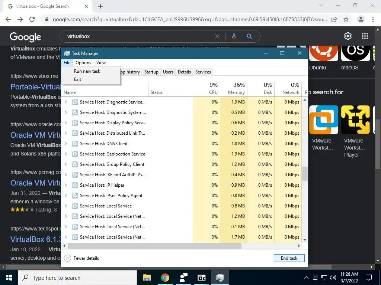The height and width of the screenshot is (285, 381).
Task: Close the open File menu in Task Manager
Action: (x=67, y=62)
